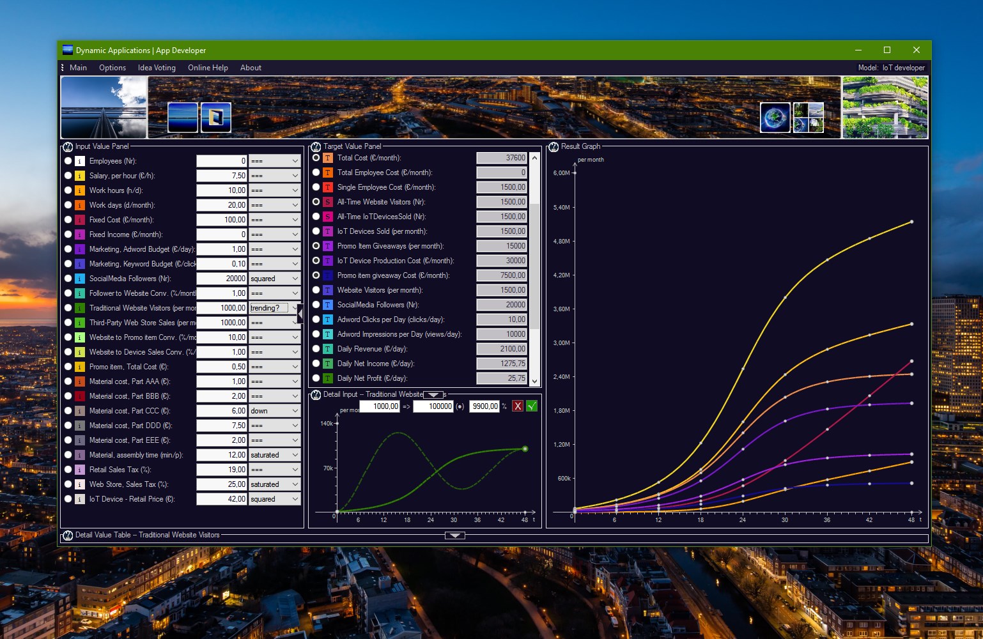This screenshot has height=639, width=983.
Task: Click the four-picture collage button in the banner
Action: click(809, 118)
